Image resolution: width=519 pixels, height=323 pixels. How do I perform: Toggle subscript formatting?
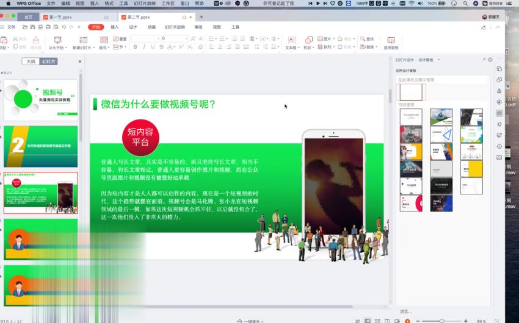[x=190, y=47]
